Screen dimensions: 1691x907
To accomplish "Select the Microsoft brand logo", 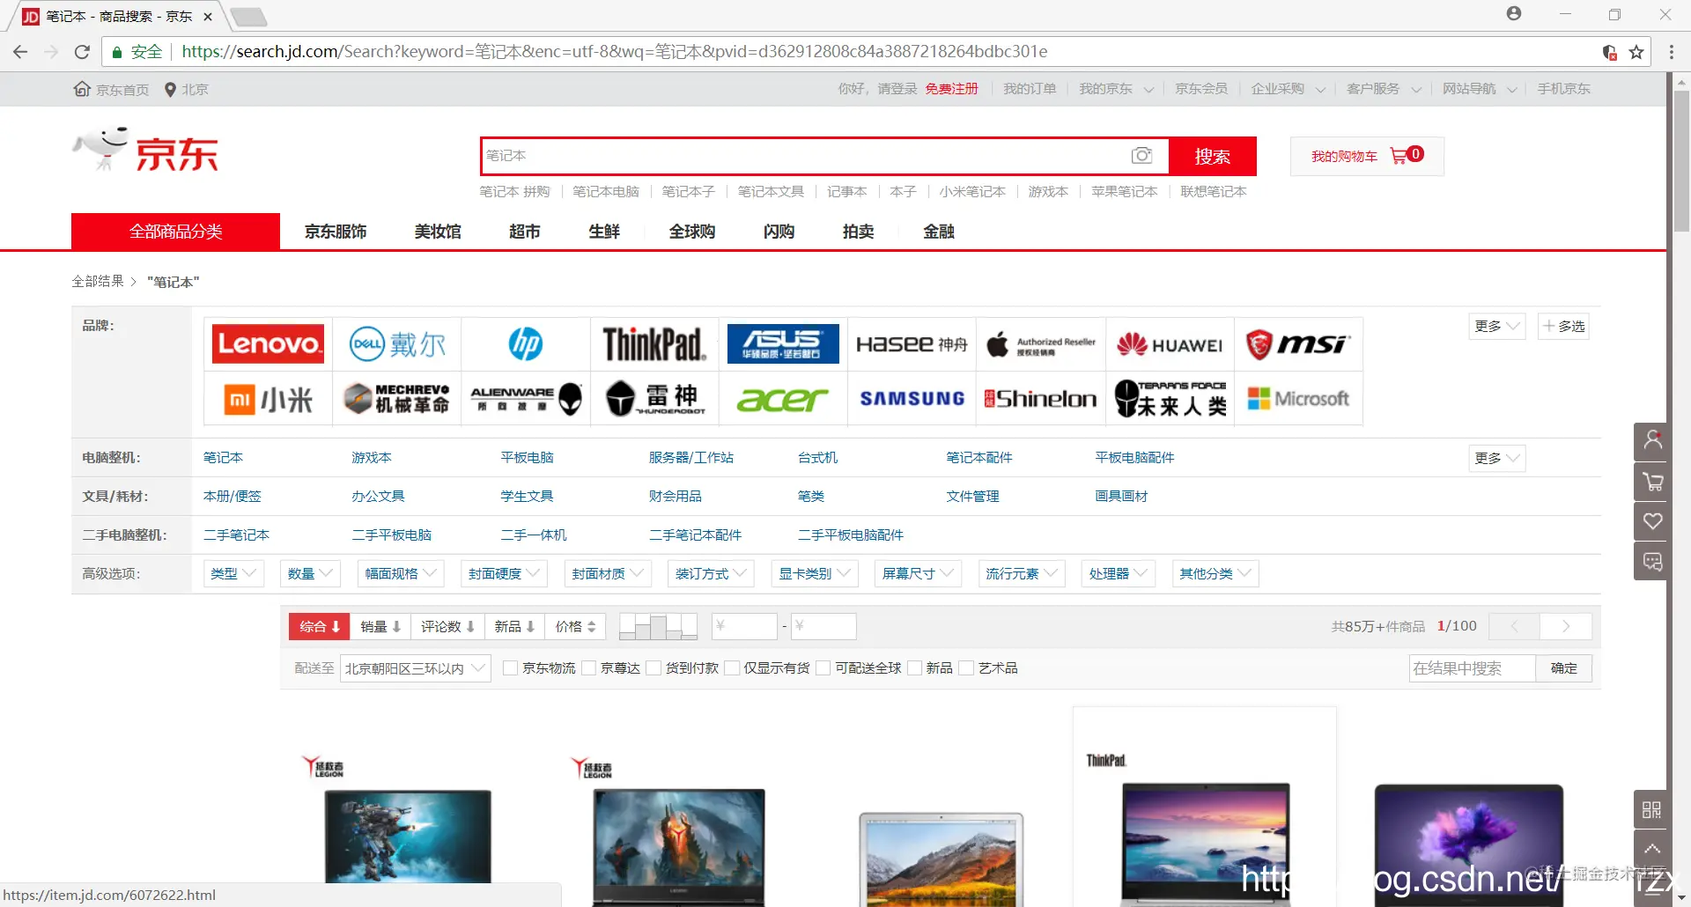I will point(1298,399).
